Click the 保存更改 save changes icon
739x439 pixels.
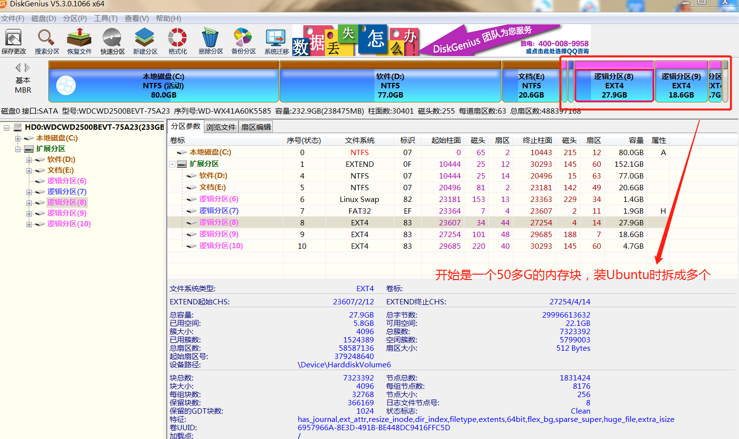tap(14, 41)
